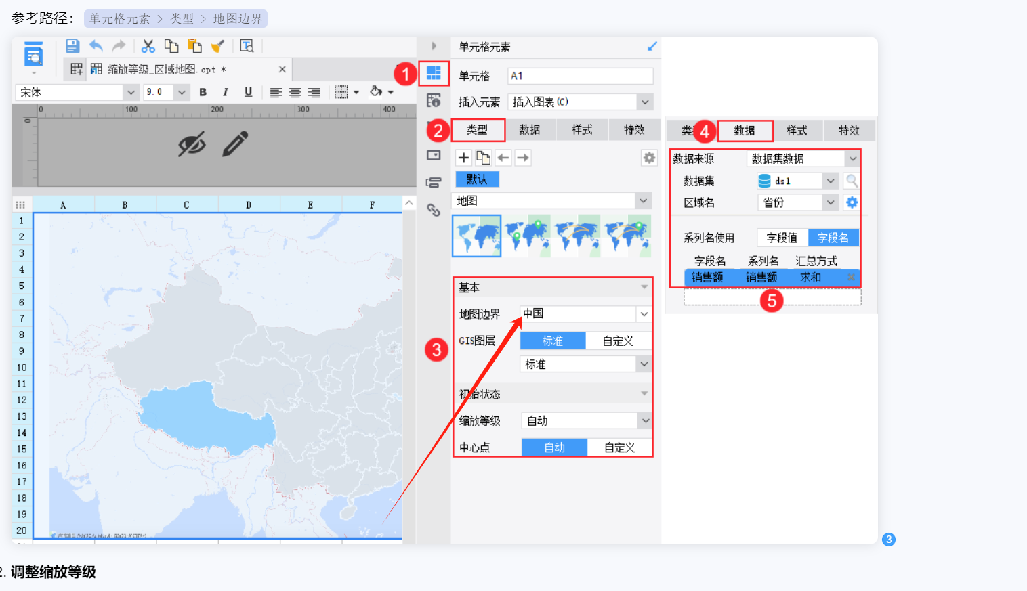Switch to the 类型 tab
Image resolution: width=1027 pixels, height=591 pixels.
click(478, 129)
